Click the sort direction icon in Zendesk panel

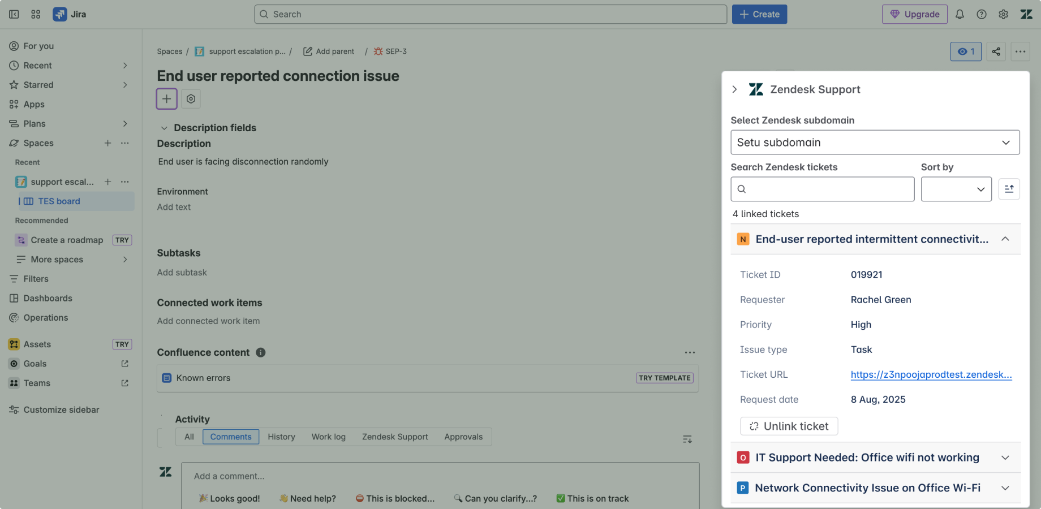[1009, 189]
